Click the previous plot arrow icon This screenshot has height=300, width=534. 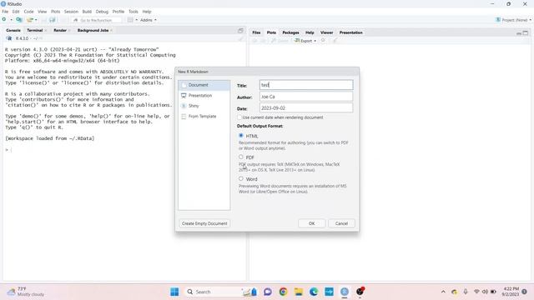click(x=254, y=41)
